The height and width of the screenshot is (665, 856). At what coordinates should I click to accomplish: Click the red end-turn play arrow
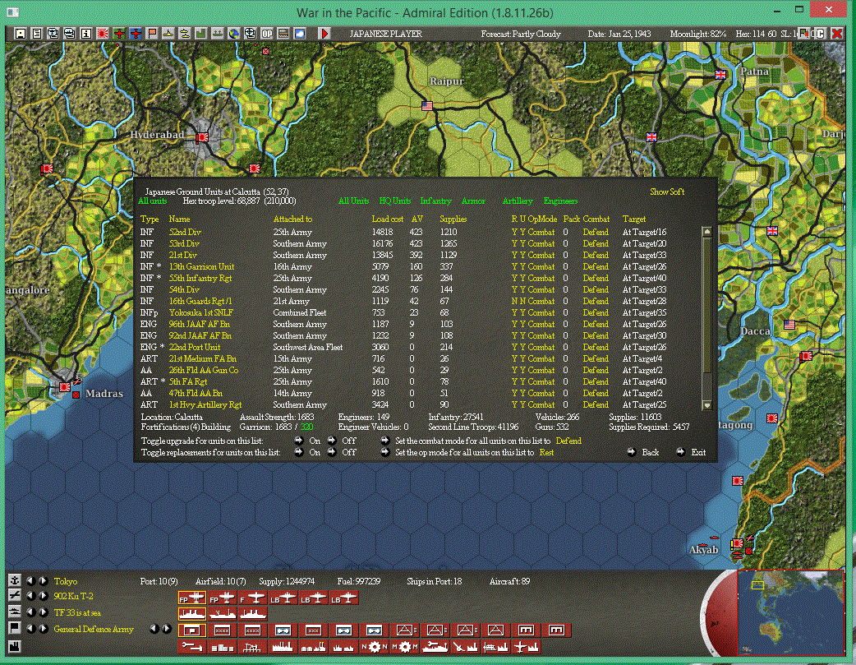pyautogui.click(x=324, y=34)
